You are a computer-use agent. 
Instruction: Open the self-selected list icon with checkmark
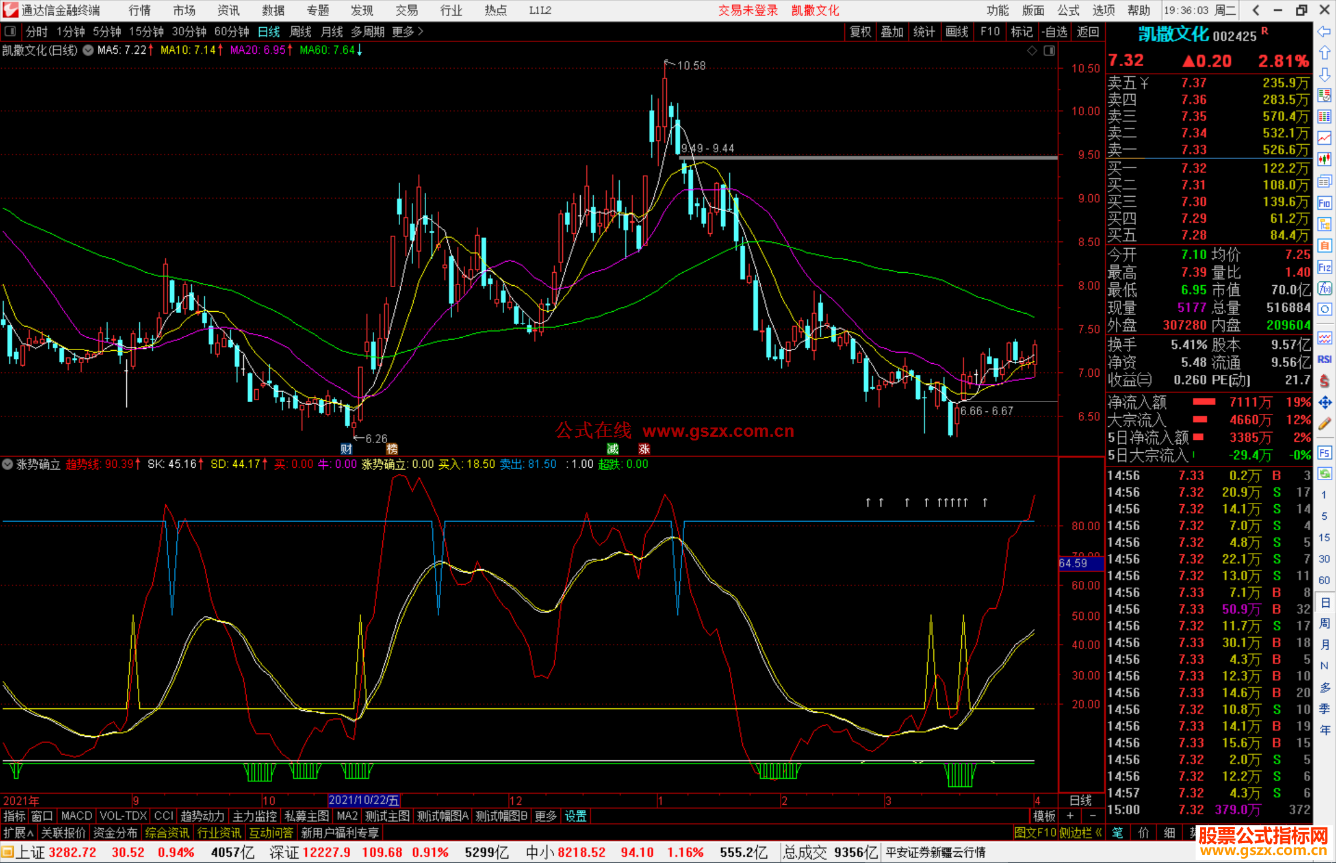click(x=1324, y=95)
